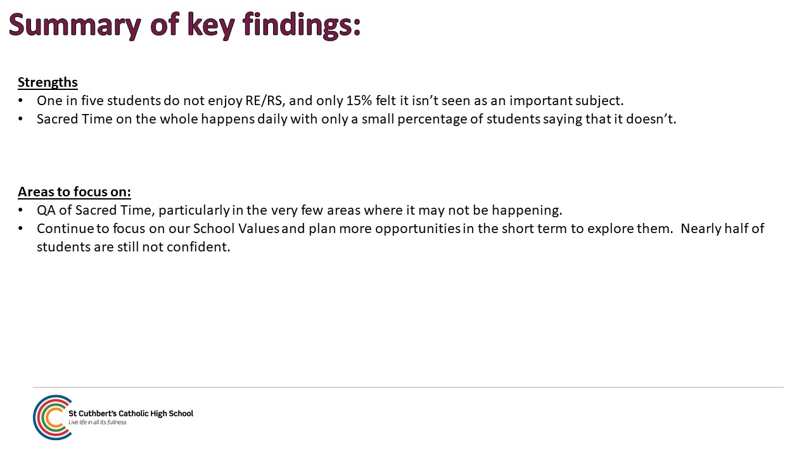Screen dimensions: 811x456
Task: Click the horizontal divider line above the footer
Action: click(408, 387)
